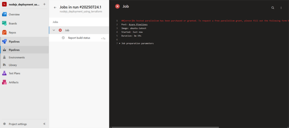
Task: Click Jobs in run #20250724.1 heading
Action: click(80, 7)
